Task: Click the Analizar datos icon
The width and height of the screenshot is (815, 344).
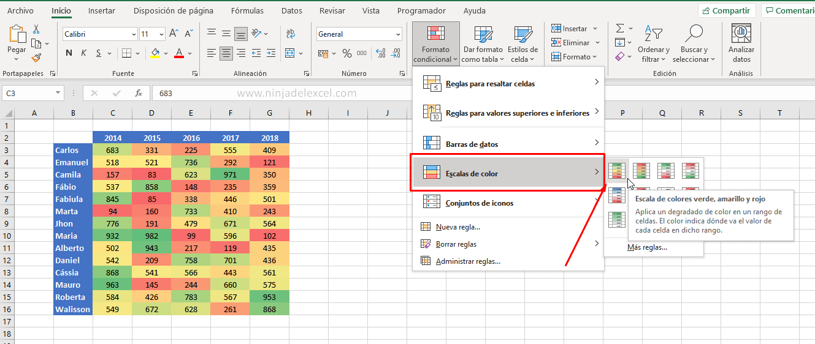Action: [x=741, y=43]
